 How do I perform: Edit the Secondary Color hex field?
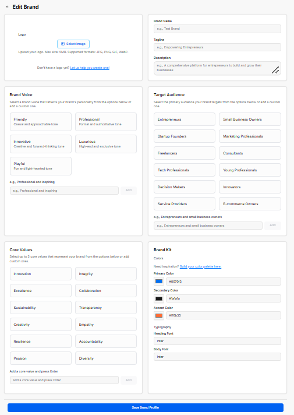click(x=224, y=298)
